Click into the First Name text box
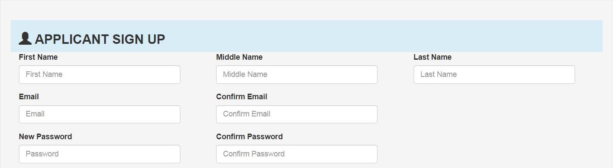The width and height of the screenshot is (613, 168). pos(99,74)
